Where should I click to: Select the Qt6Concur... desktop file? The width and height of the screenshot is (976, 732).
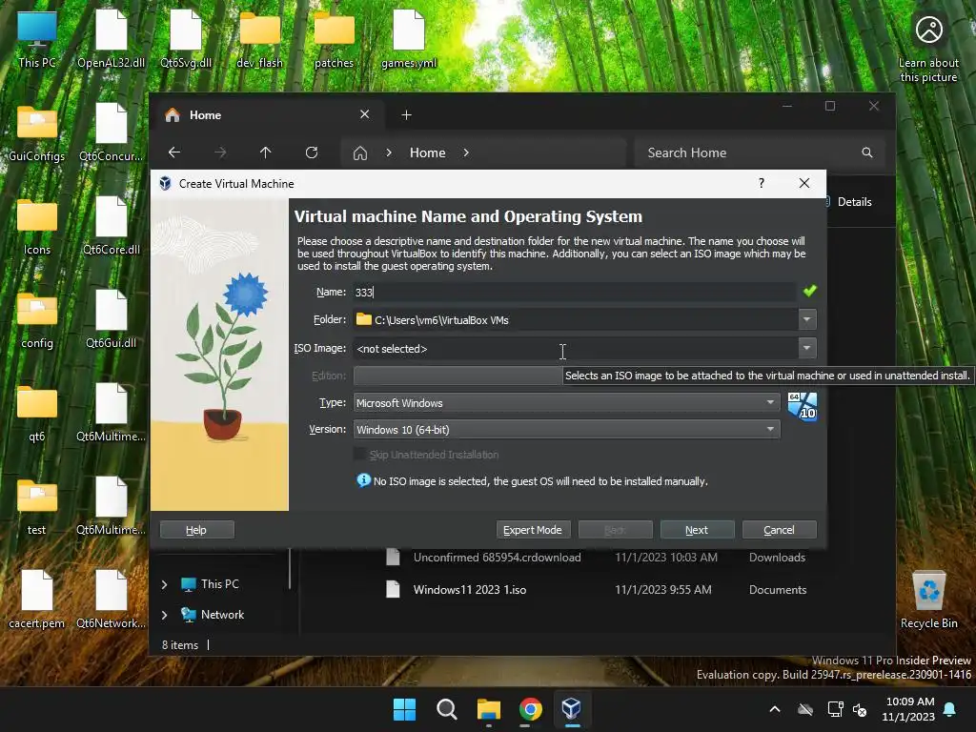(x=111, y=132)
